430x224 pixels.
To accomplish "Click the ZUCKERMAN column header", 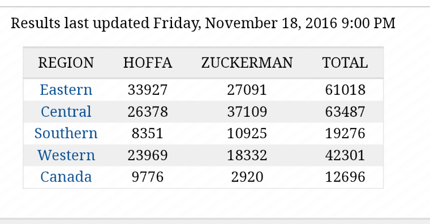I will point(247,63).
